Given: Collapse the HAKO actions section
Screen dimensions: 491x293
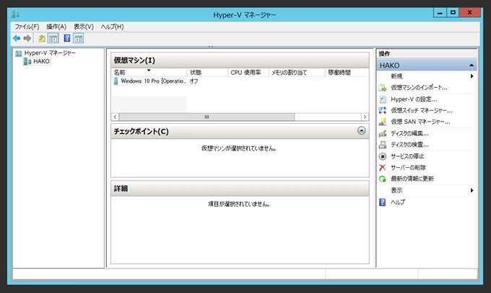Looking at the screenshot, I should pos(472,66).
